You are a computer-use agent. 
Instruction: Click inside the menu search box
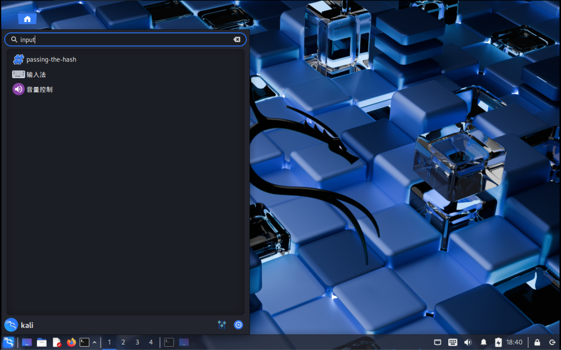click(125, 40)
